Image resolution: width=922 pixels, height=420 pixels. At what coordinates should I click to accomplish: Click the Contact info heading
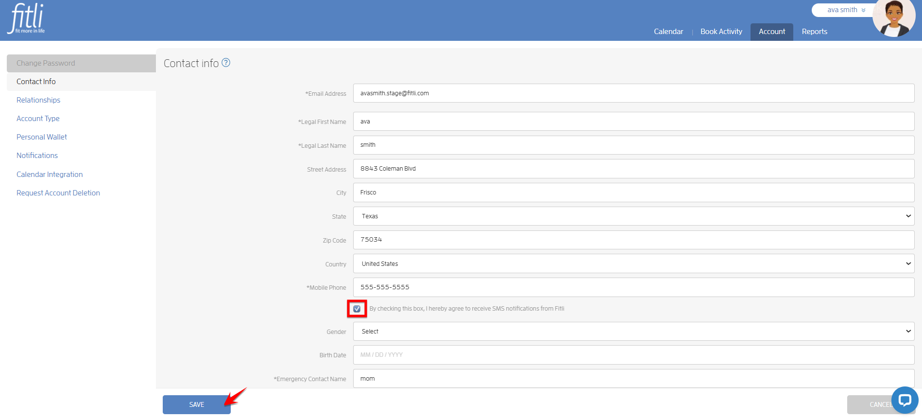pyautogui.click(x=191, y=63)
